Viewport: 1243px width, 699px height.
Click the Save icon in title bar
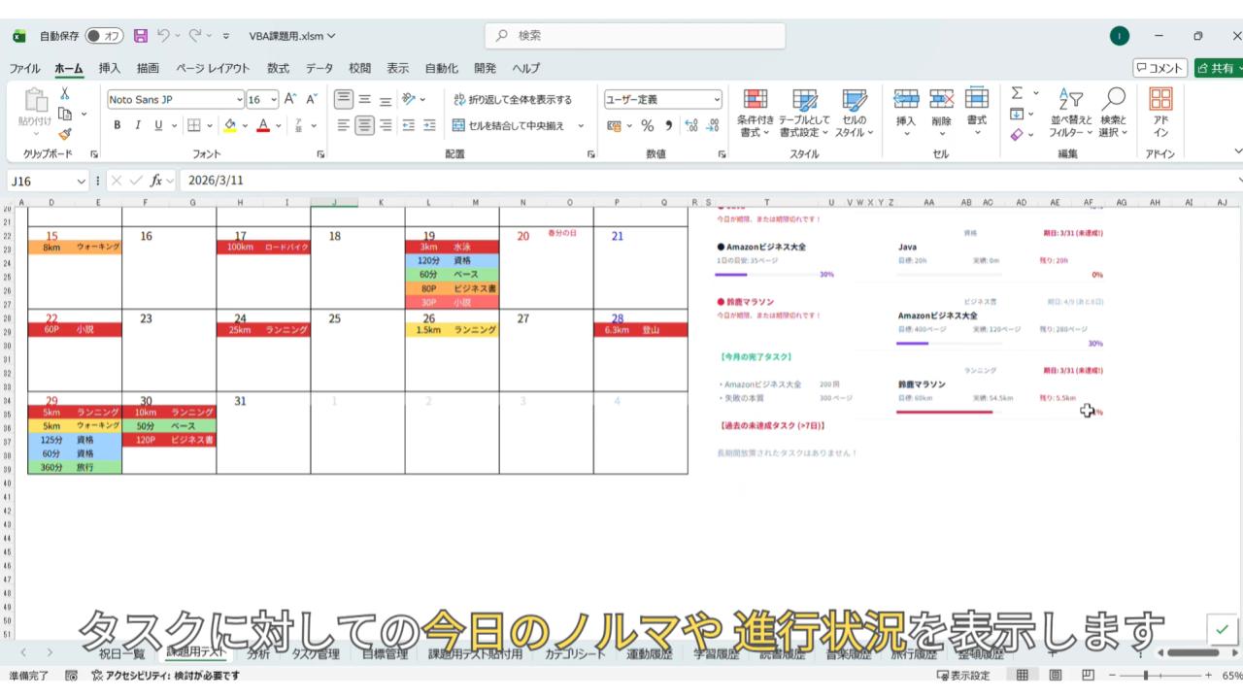[x=141, y=36]
